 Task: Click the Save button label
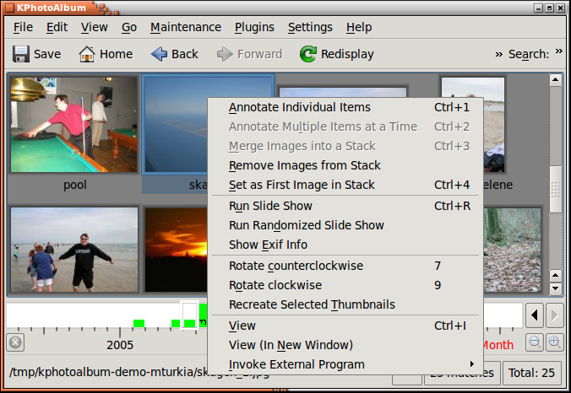pos(47,54)
